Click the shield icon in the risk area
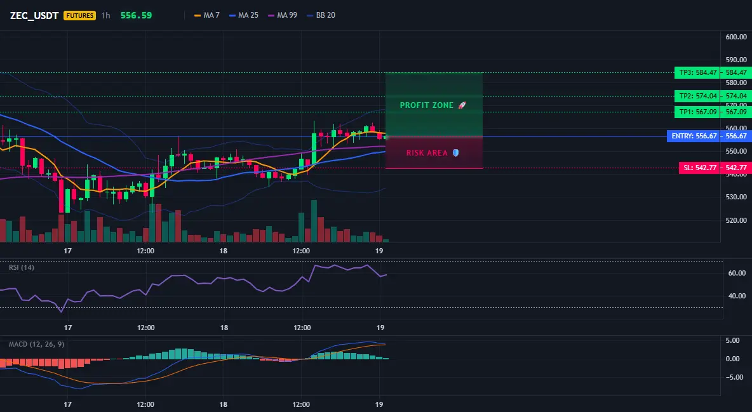This screenshot has width=752, height=412. [x=455, y=152]
